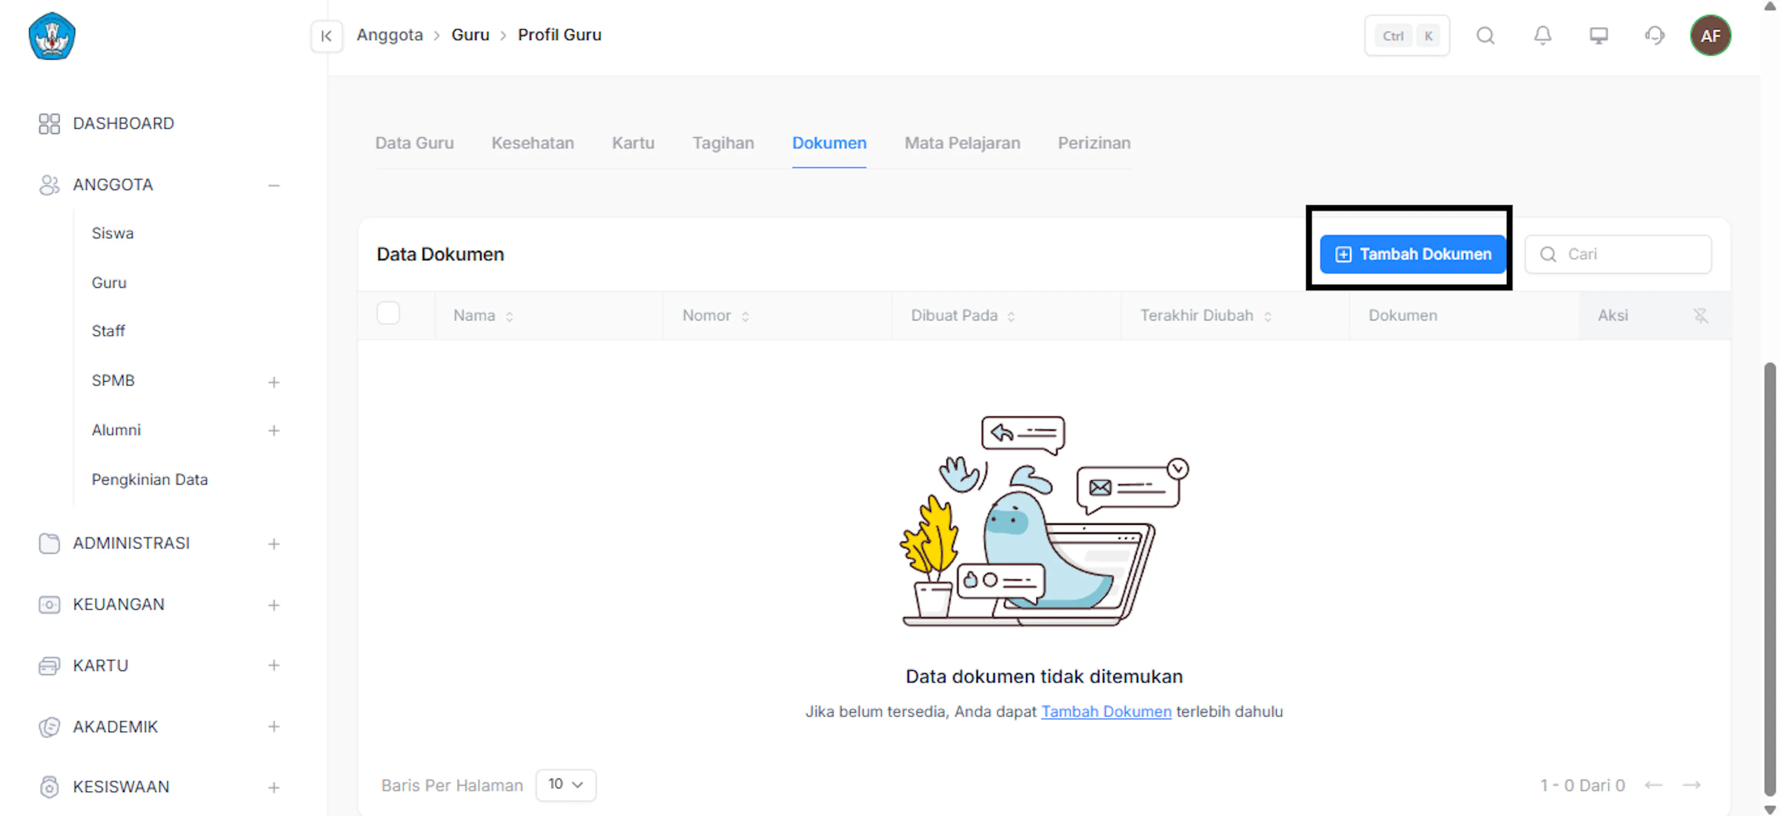Open AF user avatar menu

click(x=1710, y=35)
